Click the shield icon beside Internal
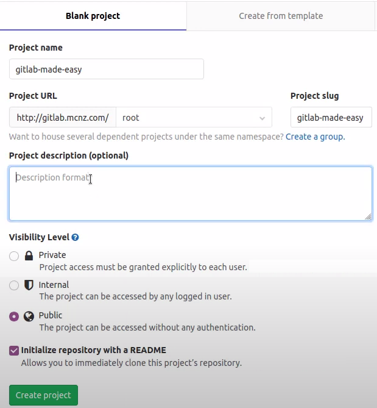 (x=29, y=285)
